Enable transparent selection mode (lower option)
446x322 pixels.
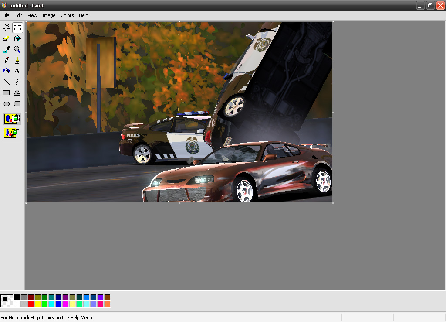(x=12, y=133)
